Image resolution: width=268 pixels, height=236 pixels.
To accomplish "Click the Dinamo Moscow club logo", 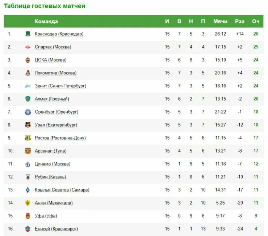I will (28, 164).
